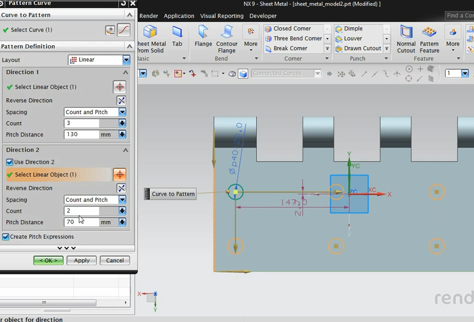The height and width of the screenshot is (322, 474).
Task: Click the Closed Corner tool
Action: 292,29
